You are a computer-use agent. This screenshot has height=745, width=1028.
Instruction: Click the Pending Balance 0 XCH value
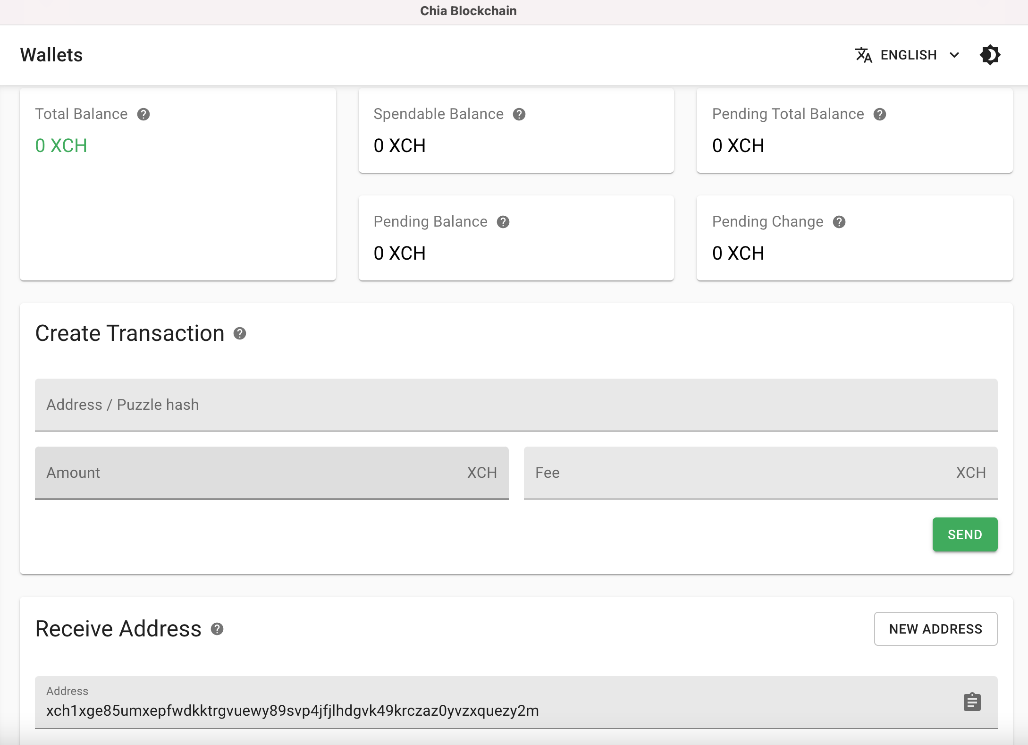tap(399, 253)
